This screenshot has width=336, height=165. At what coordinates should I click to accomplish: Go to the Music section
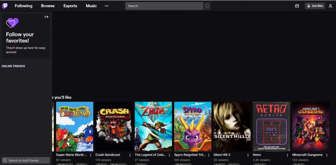91,6
